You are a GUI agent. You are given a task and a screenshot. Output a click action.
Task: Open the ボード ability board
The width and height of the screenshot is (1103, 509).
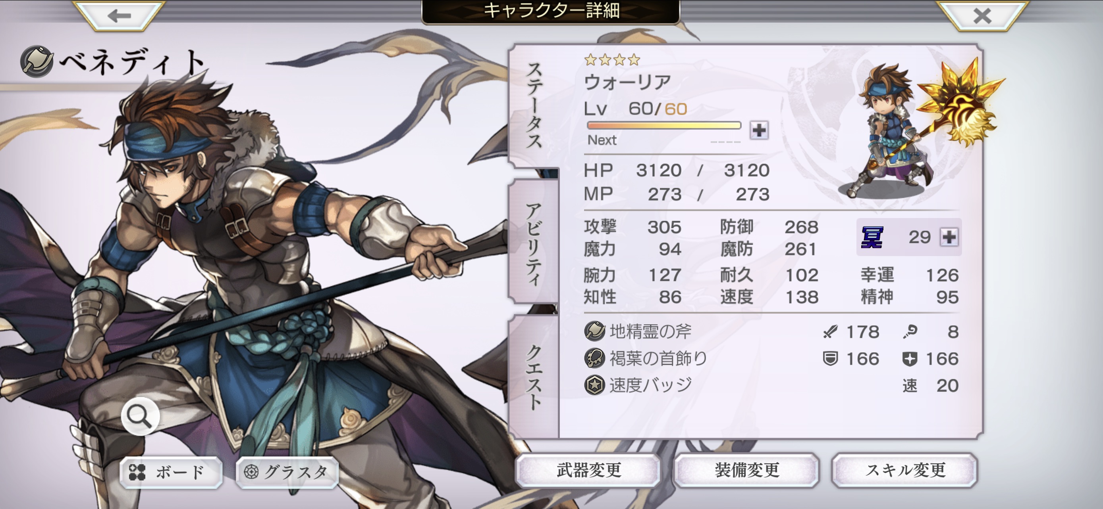[x=170, y=472]
